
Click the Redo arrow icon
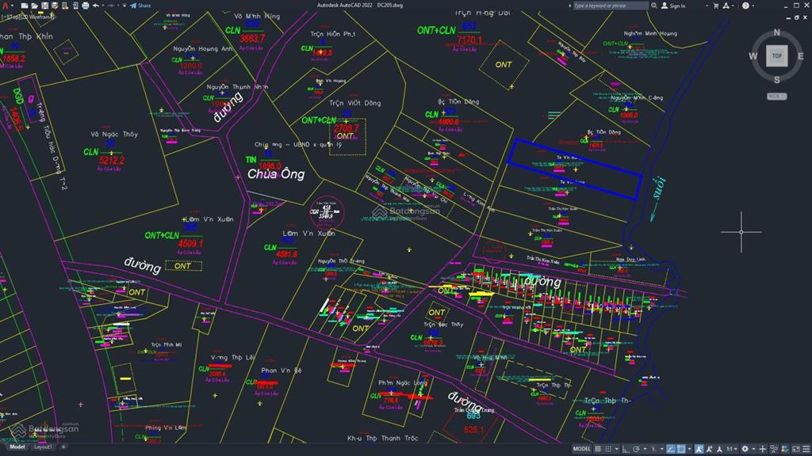click(x=111, y=6)
